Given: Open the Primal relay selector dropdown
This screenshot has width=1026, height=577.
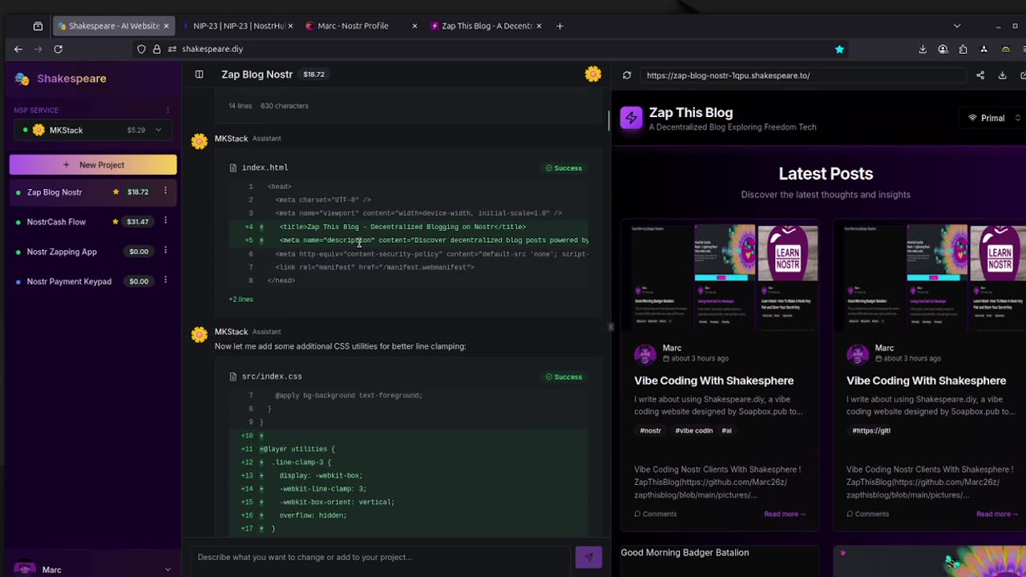Looking at the screenshot, I should tap(995, 118).
